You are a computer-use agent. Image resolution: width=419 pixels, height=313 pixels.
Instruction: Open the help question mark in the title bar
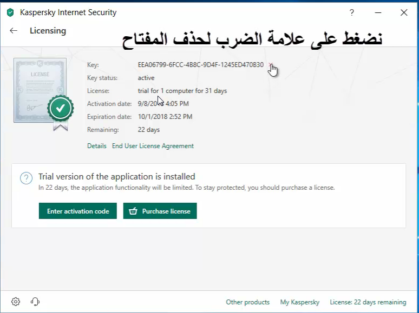click(352, 12)
